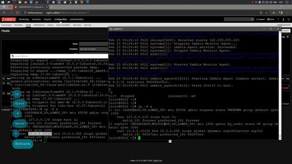292x164 pixels.
Task: Go to Actions submenu
Action: click(x=50, y=25)
